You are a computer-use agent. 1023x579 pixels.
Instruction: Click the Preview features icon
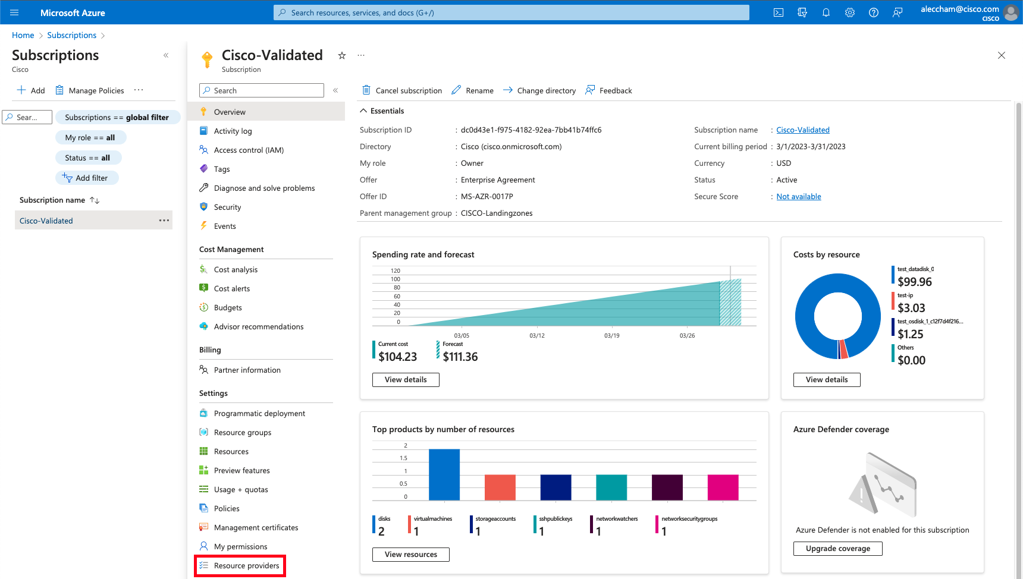204,470
